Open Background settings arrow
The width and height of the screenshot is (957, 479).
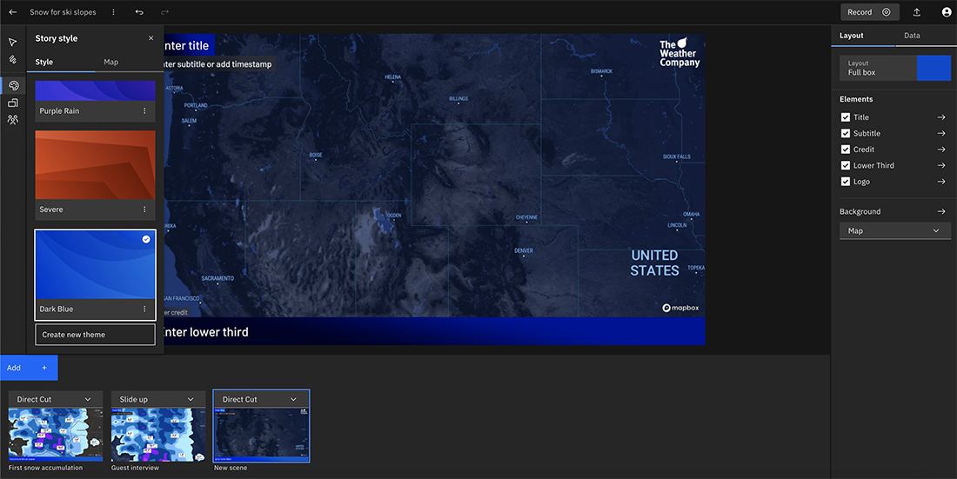(941, 212)
